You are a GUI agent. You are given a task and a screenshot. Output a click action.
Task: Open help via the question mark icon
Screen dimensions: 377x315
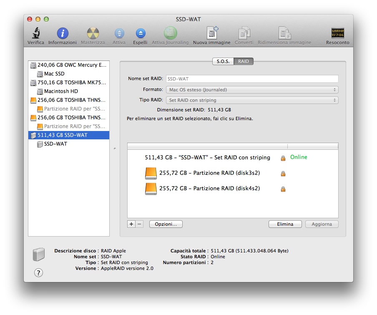tap(39, 272)
